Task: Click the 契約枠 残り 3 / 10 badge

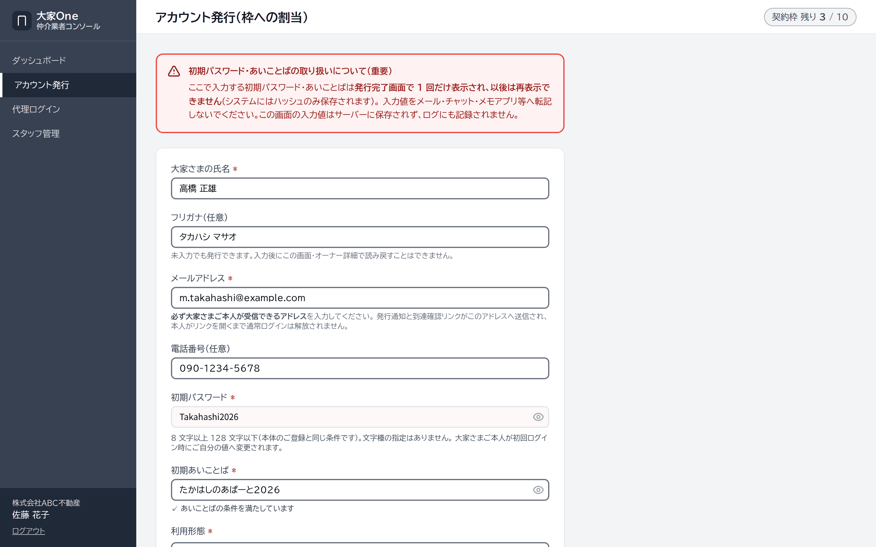Action: tap(810, 17)
